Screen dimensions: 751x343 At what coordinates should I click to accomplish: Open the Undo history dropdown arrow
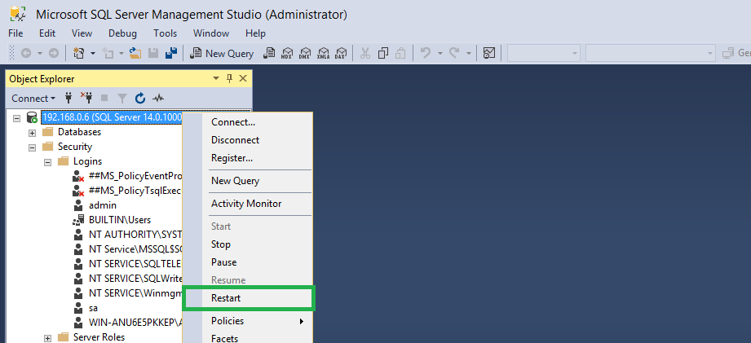pyautogui.click(x=440, y=54)
